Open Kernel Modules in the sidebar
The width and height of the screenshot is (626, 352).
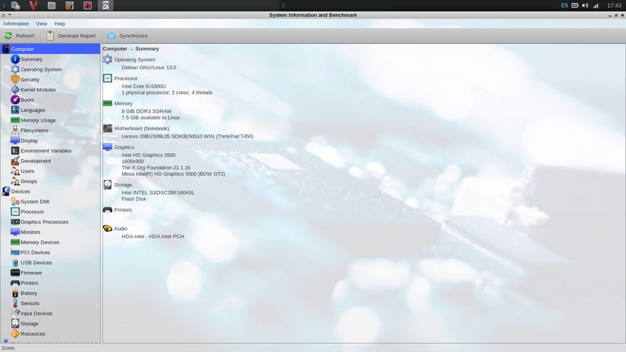click(x=38, y=90)
